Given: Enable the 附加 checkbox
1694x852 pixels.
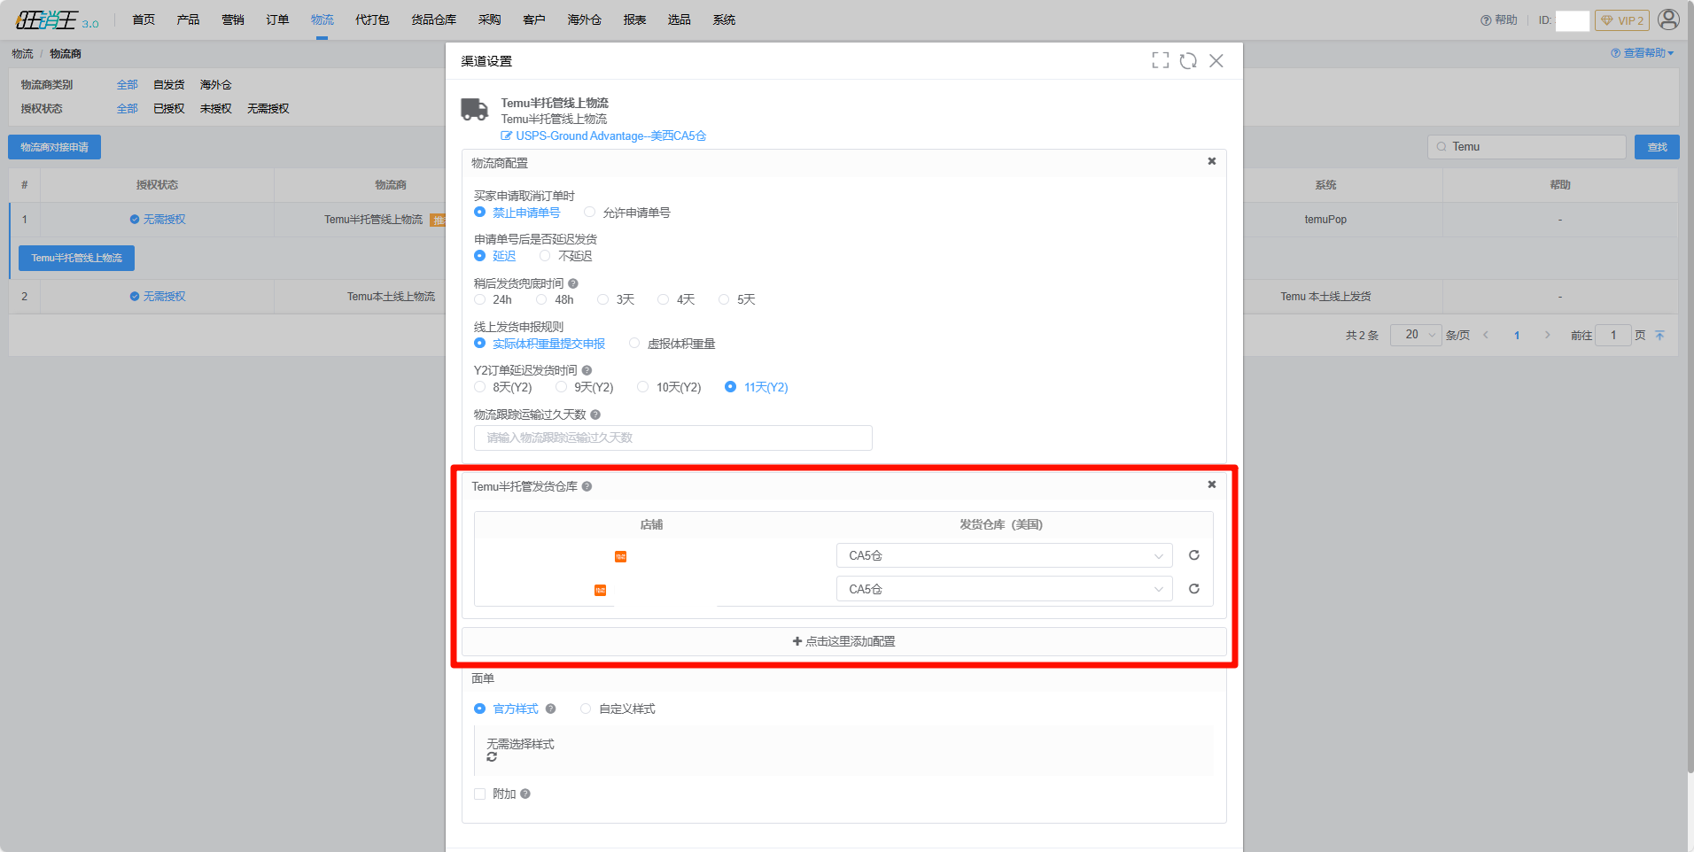Looking at the screenshot, I should tap(479, 794).
